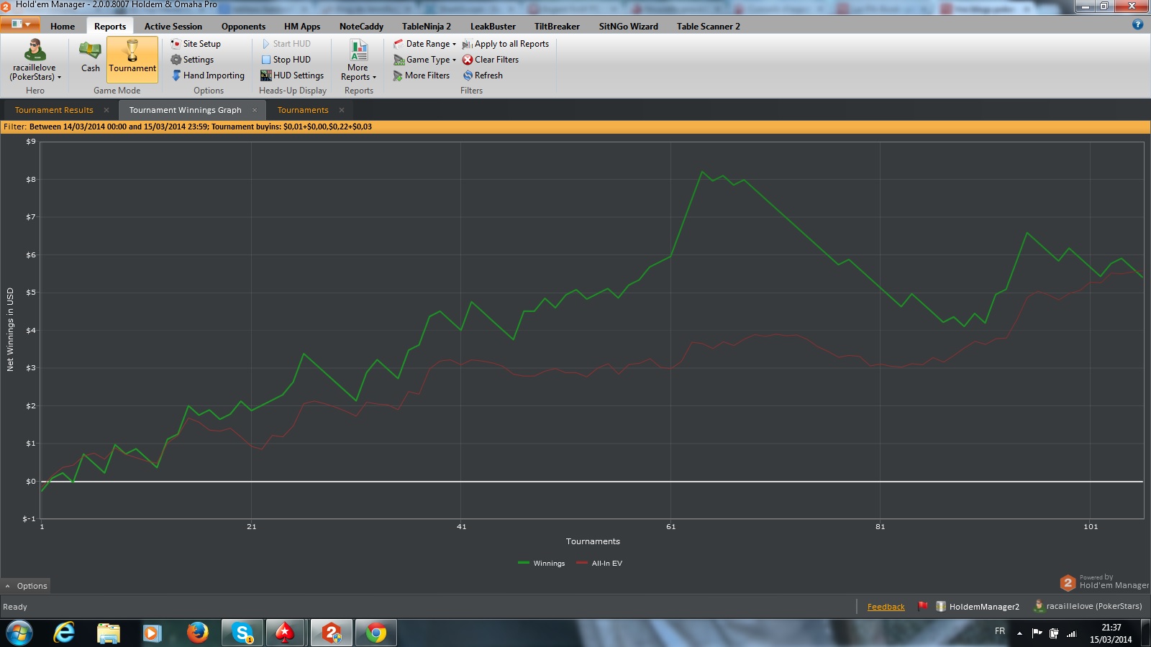Open Skype from taskbar
Viewport: 1151px width, 647px height.
point(242,633)
